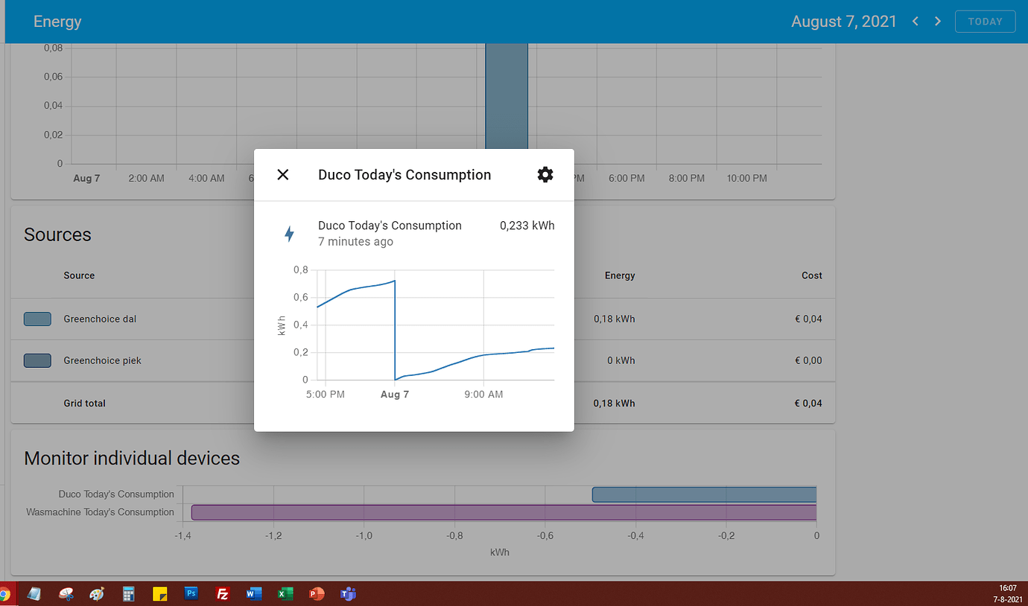Open Word from the taskbar
The image size is (1028, 606).
click(x=253, y=593)
